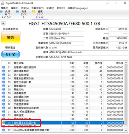129x134 pixels.
Task: Open the 說明(H) menu
Action: click(61, 8)
